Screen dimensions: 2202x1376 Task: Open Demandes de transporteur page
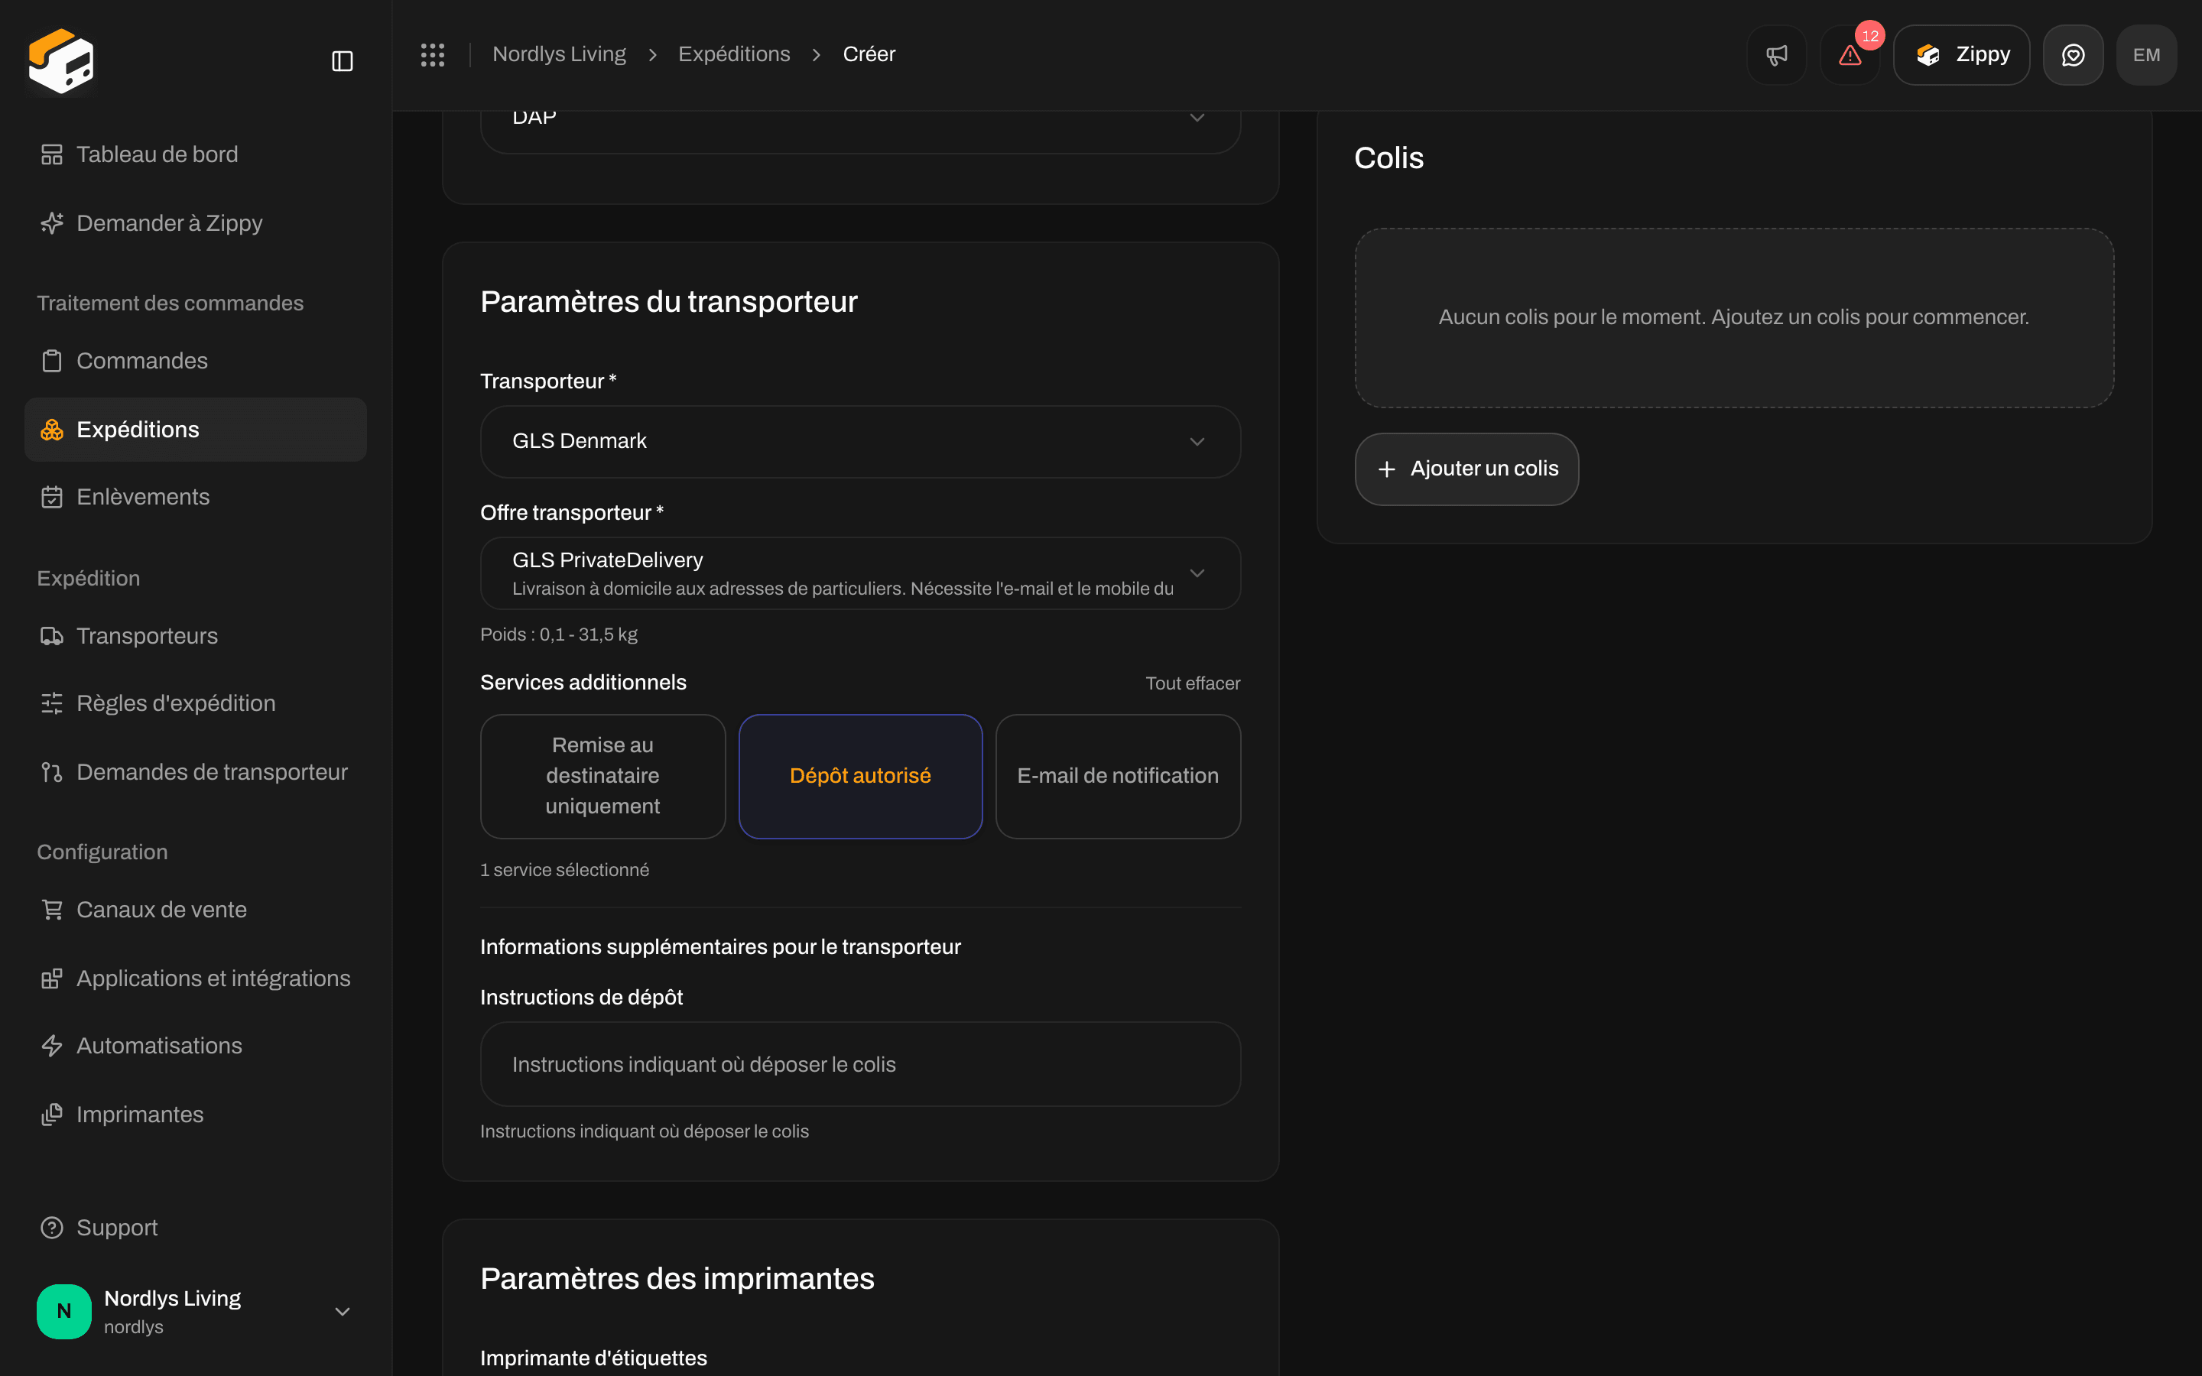tap(195, 772)
